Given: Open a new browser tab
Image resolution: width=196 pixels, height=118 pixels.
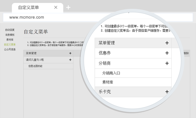Looking at the screenshot, I should (68, 8).
